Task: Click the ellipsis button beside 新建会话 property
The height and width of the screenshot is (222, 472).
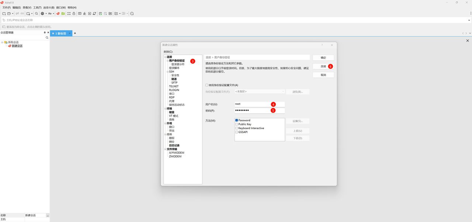Action: (48, 215)
